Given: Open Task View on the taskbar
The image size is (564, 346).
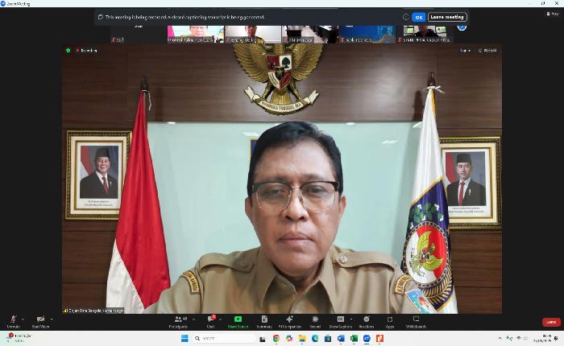Looking at the screenshot, I should (263, 339).
